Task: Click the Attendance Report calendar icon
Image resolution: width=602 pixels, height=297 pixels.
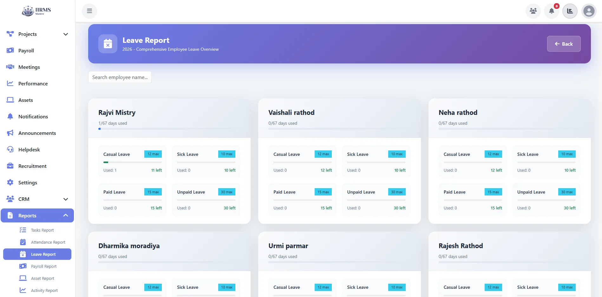Action: point(23,242)
